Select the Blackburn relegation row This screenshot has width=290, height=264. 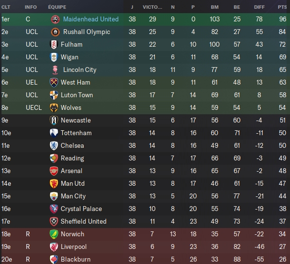145,259
